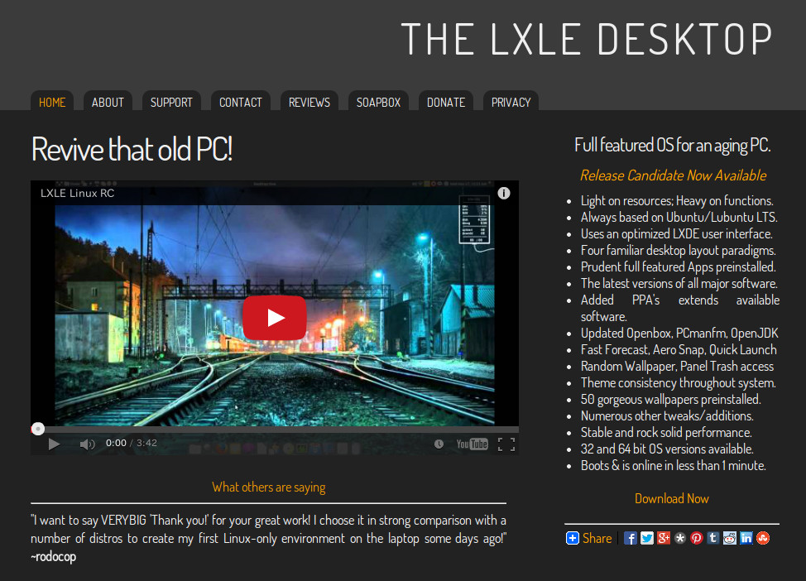Open the video info icon

point(504,193)
